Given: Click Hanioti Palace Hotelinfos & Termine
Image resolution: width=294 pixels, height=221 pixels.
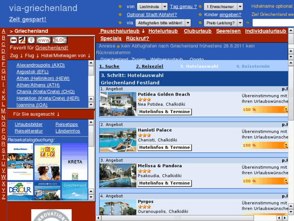Looking at the screenshot, I should click(165, 148).
